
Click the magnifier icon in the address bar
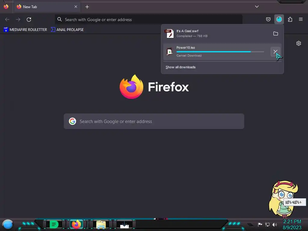[x=60, y=19]
